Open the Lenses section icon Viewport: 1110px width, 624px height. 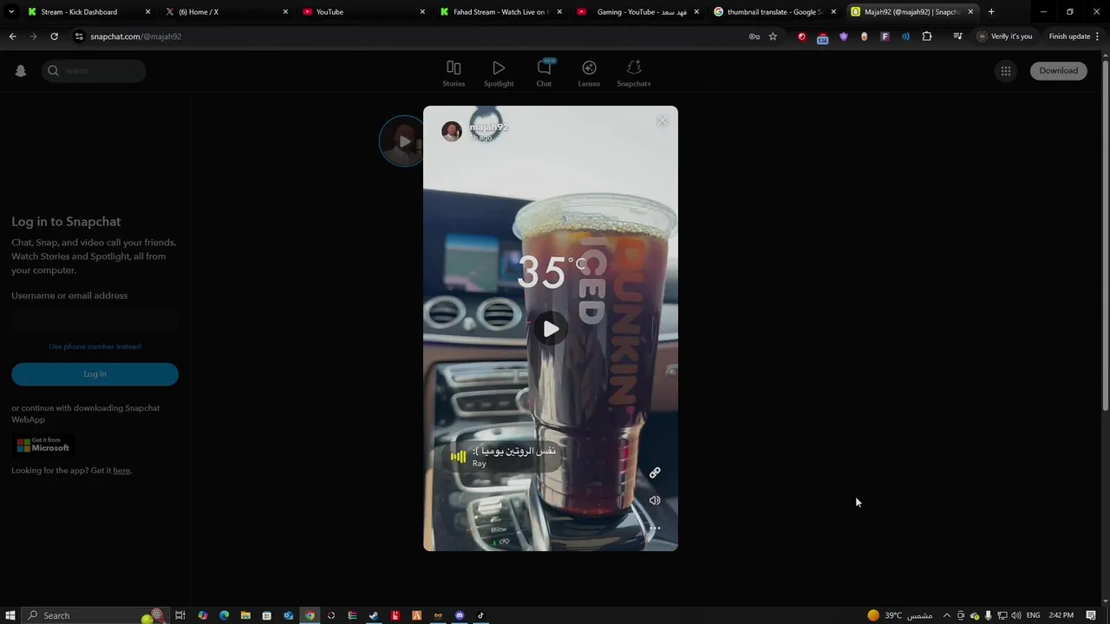589,74
